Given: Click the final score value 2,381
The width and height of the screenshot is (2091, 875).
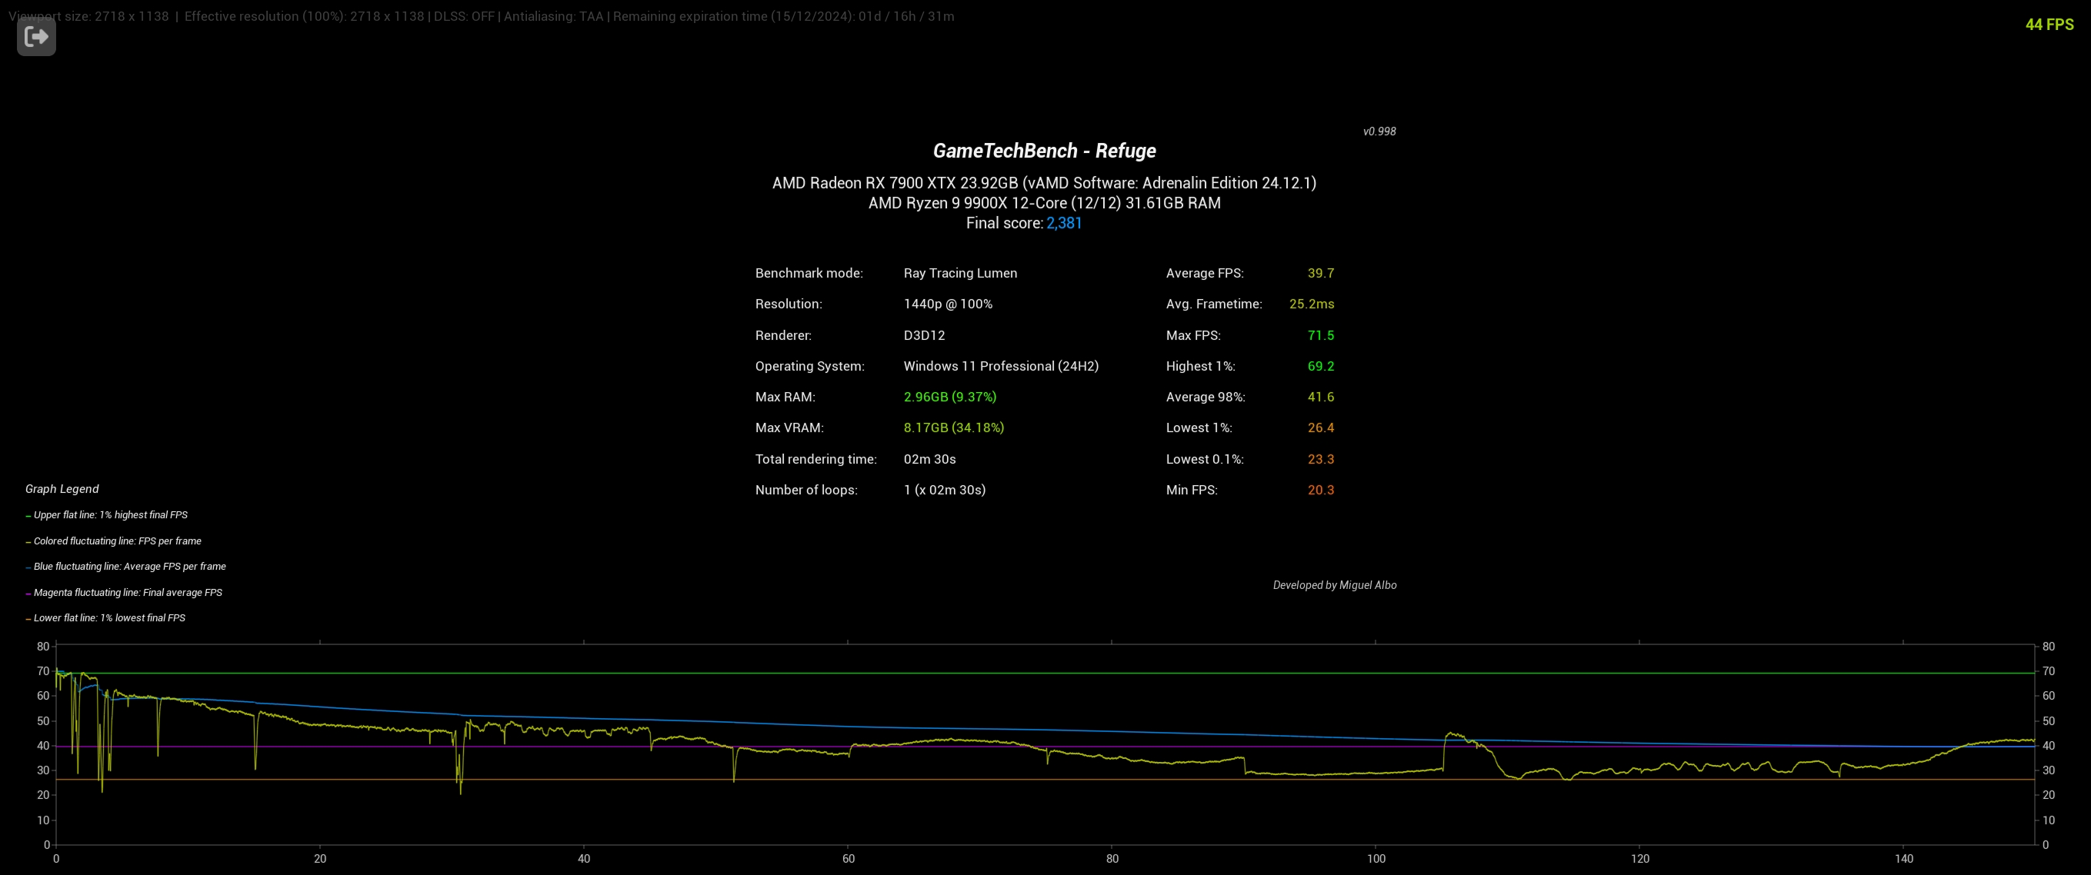Looking at the screenshot, I should [1063, 223].
